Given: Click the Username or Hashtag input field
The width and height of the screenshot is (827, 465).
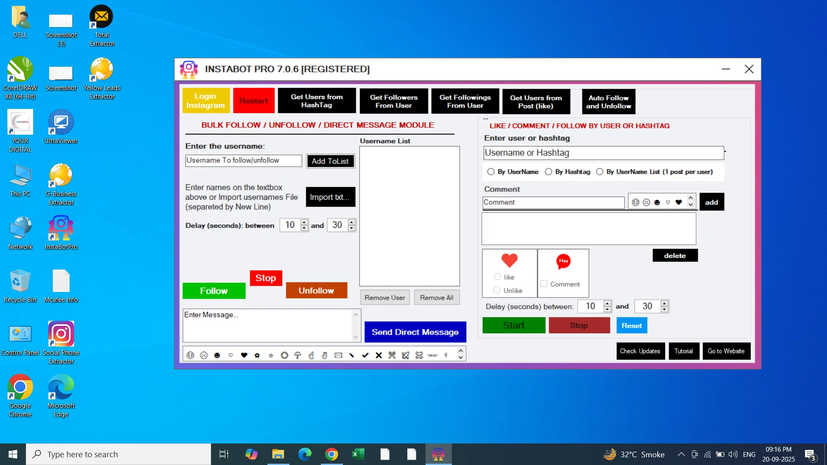Looking at the screenshot, I should click(x=603, y=153).
